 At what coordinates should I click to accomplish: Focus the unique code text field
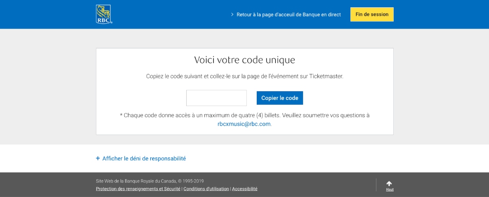[216, 98]
